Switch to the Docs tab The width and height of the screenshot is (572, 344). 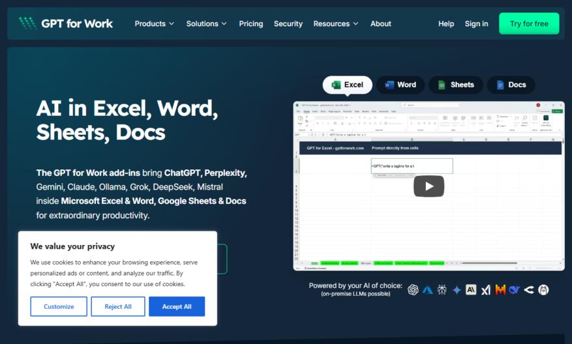[x=511, y=85]
